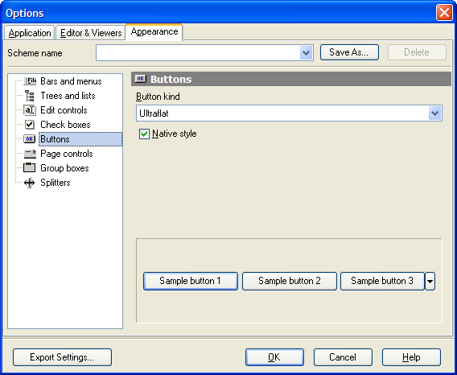This screenshot has height=375, width=457.
Task: Click Sample button 1
Action: point(191,281)
